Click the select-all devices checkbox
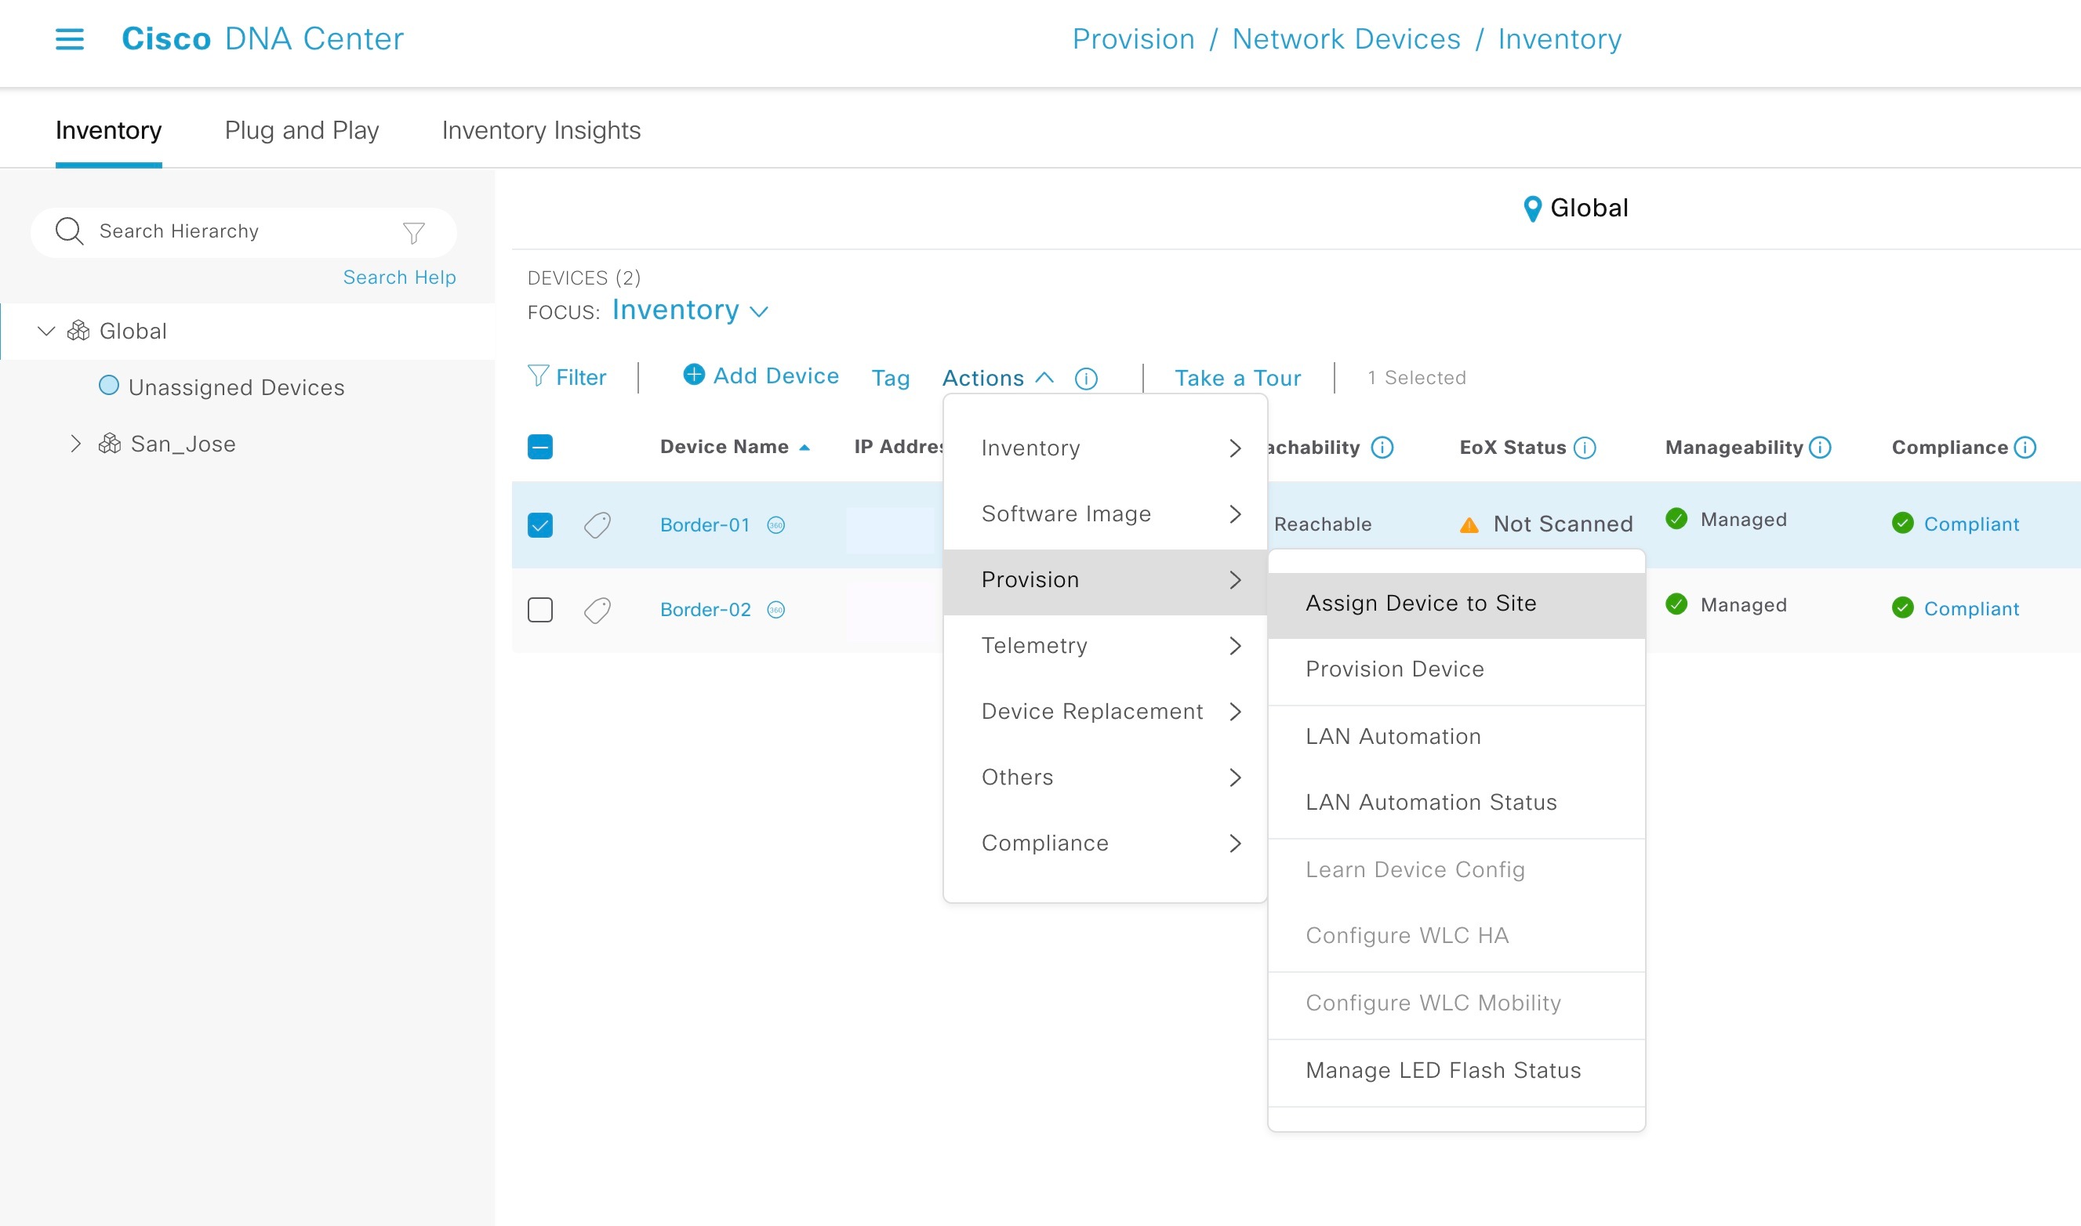The image size is (2081, 1226). point(540,447)
